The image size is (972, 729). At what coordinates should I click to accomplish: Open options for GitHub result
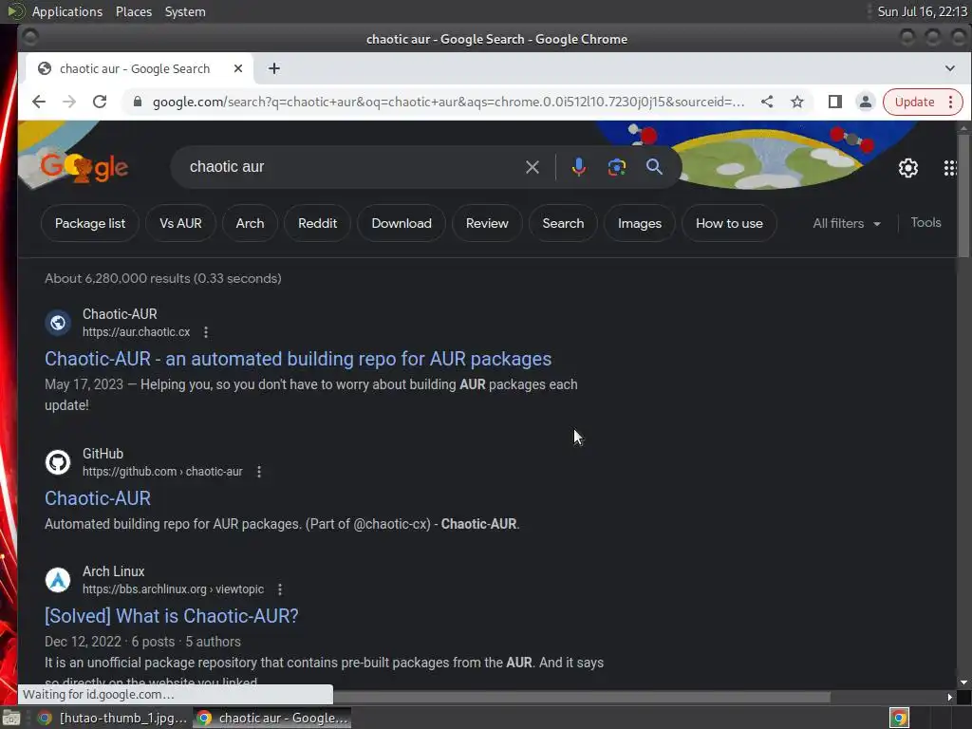click(259, 472)
